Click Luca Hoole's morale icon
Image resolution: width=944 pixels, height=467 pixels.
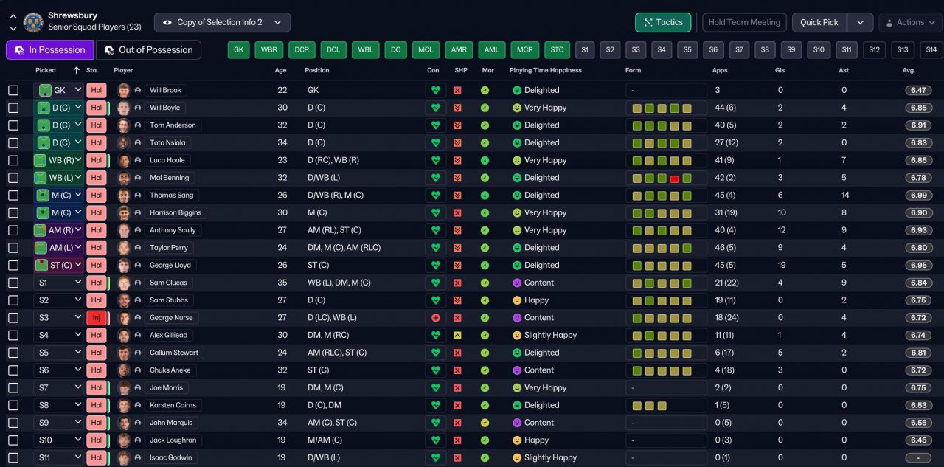[x=485, y=160]
